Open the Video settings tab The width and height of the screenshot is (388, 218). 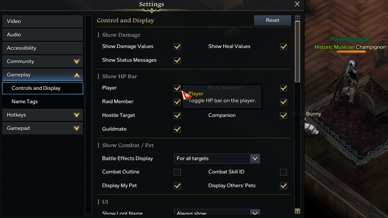tap(43, 22)
